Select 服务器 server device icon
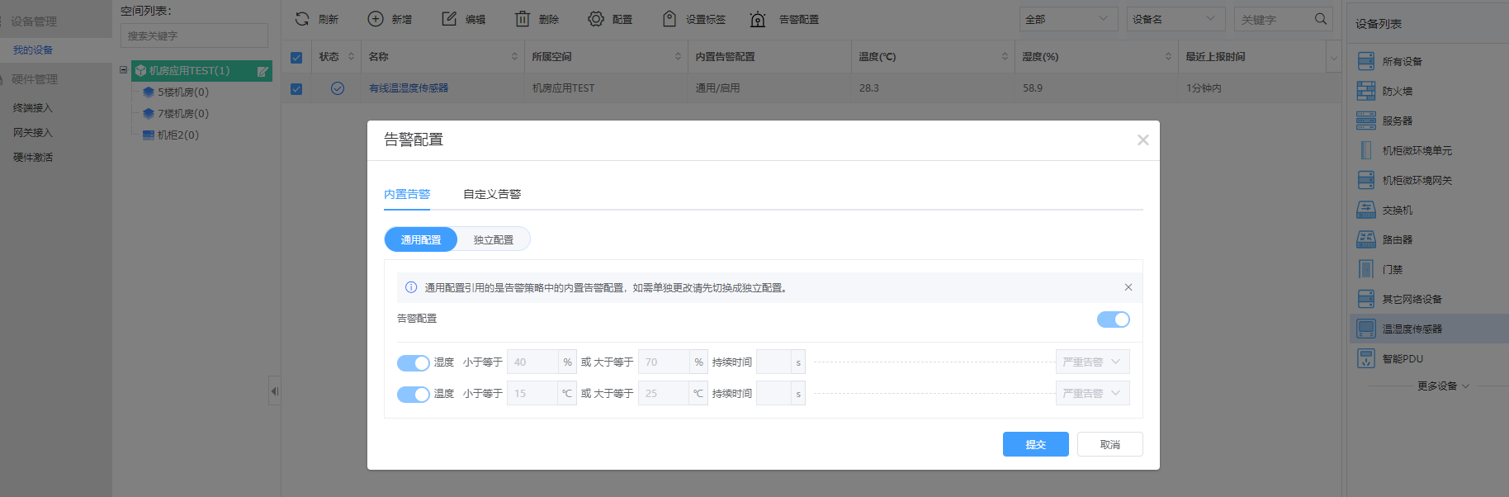1509x497 pixels. pos(1366,121)
